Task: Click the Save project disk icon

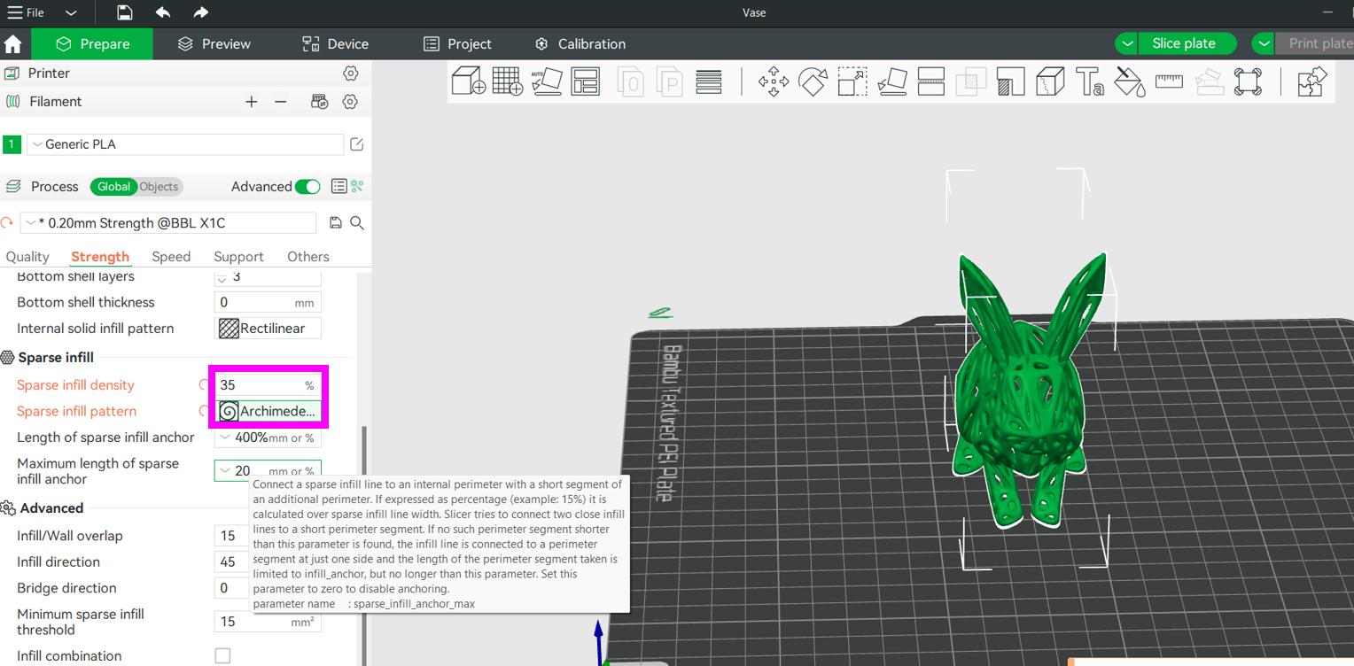Action: pos(125,12)
